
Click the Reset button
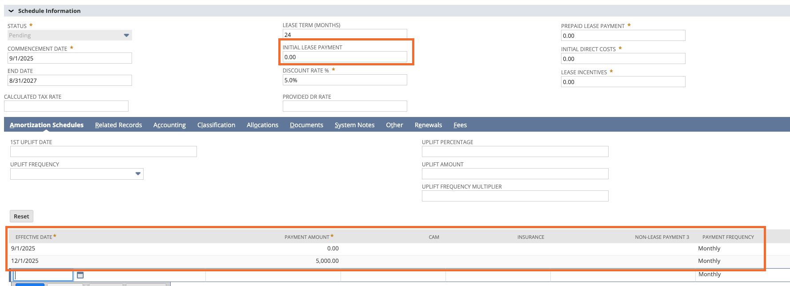point(21,217)
